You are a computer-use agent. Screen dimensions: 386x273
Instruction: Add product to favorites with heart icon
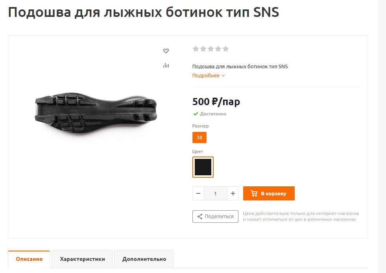[166, 51]
